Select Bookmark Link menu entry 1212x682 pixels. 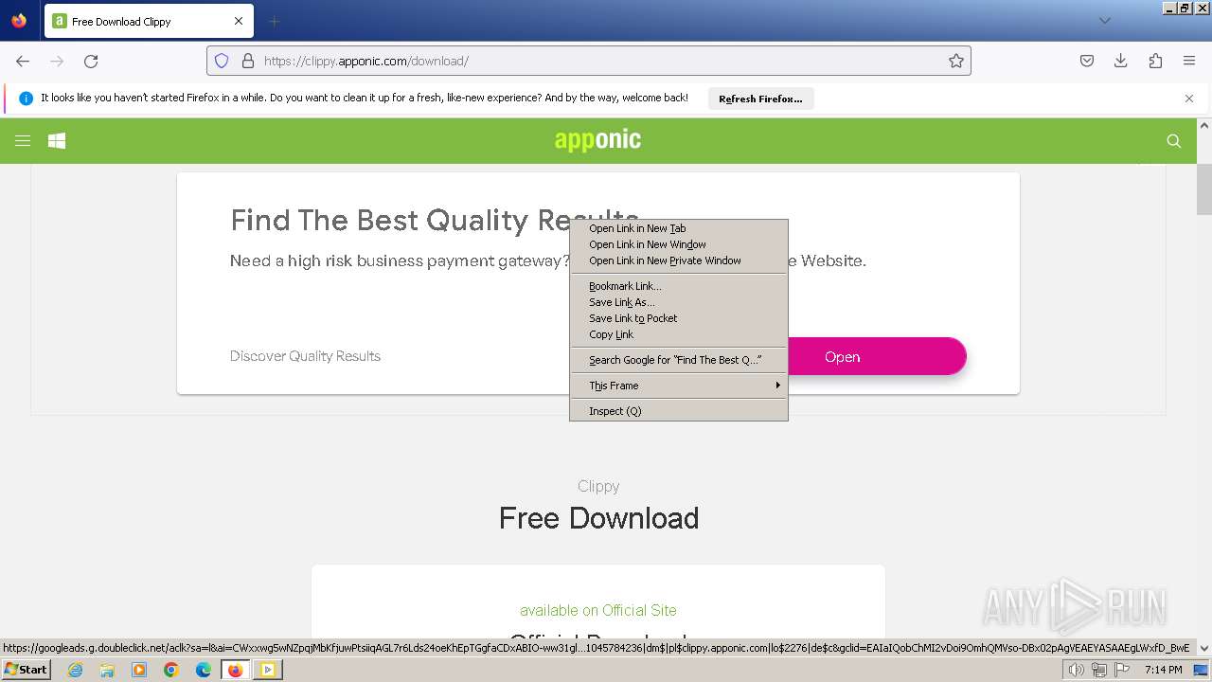679,286
